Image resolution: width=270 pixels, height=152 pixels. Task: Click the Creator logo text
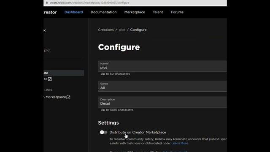point(50,12)
